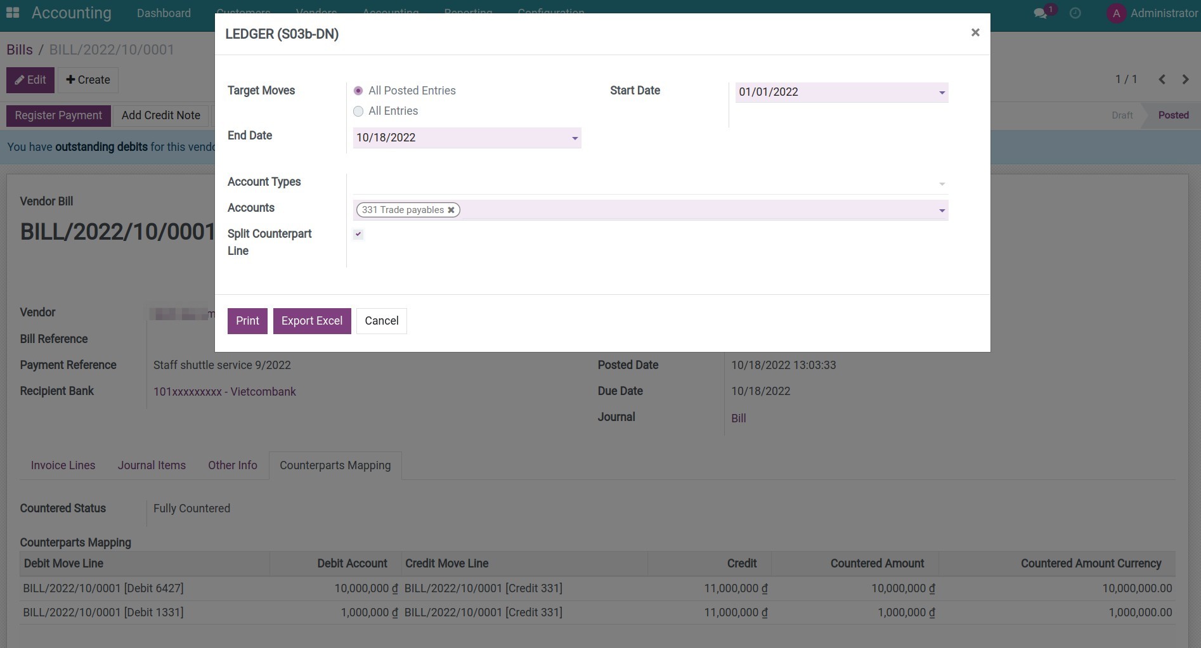Expand the Start Date dropdown arrow
The height and width of the screenshot is (648, 1201).
tap(942, 93)
